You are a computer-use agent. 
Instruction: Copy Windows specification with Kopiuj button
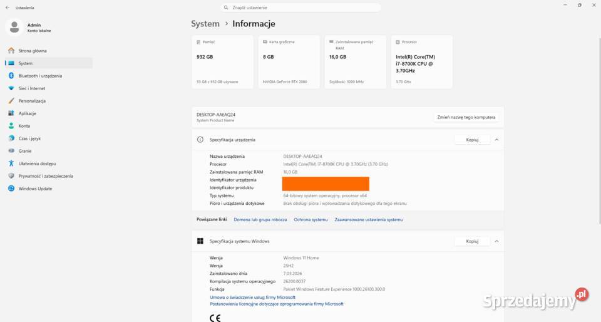(472, 242)
